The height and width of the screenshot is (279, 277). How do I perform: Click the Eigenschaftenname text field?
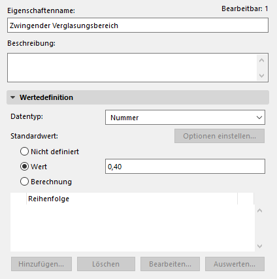pyautogui.click(x=138, y=25)
